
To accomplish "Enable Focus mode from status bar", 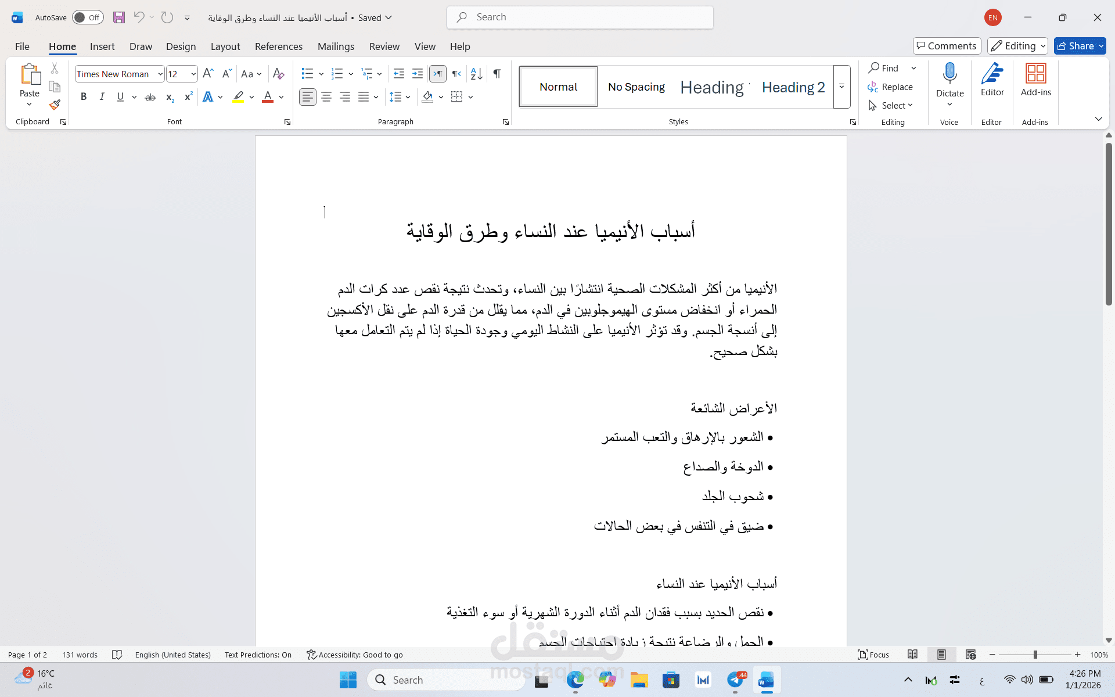I will coord(873,655).
